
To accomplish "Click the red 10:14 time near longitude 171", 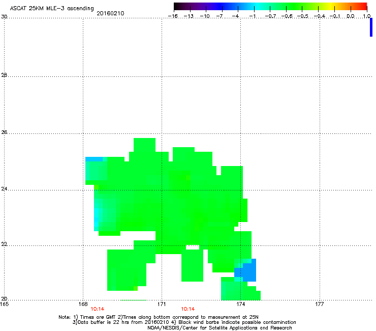I will [x=188, y=309].
